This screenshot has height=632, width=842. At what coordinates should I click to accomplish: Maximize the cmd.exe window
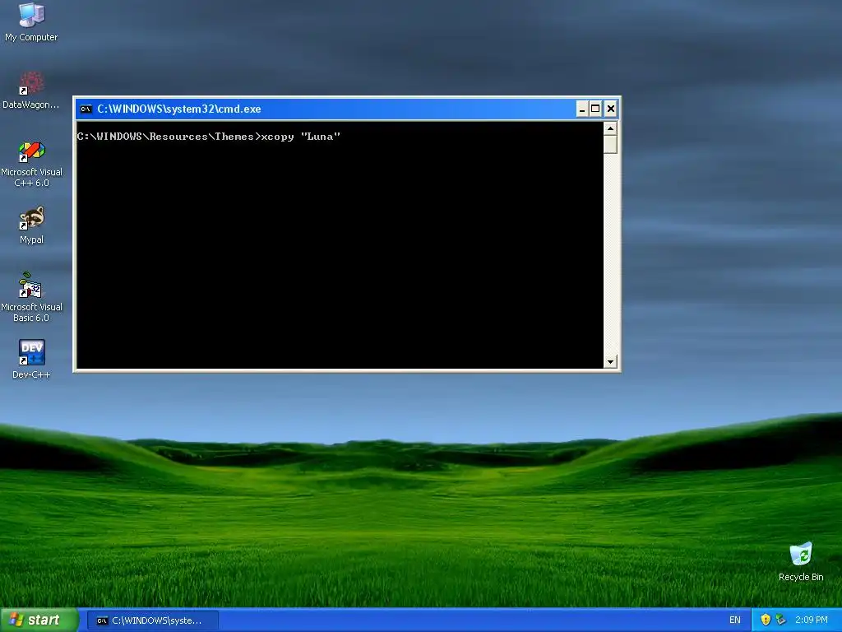(x=595, y=109)
